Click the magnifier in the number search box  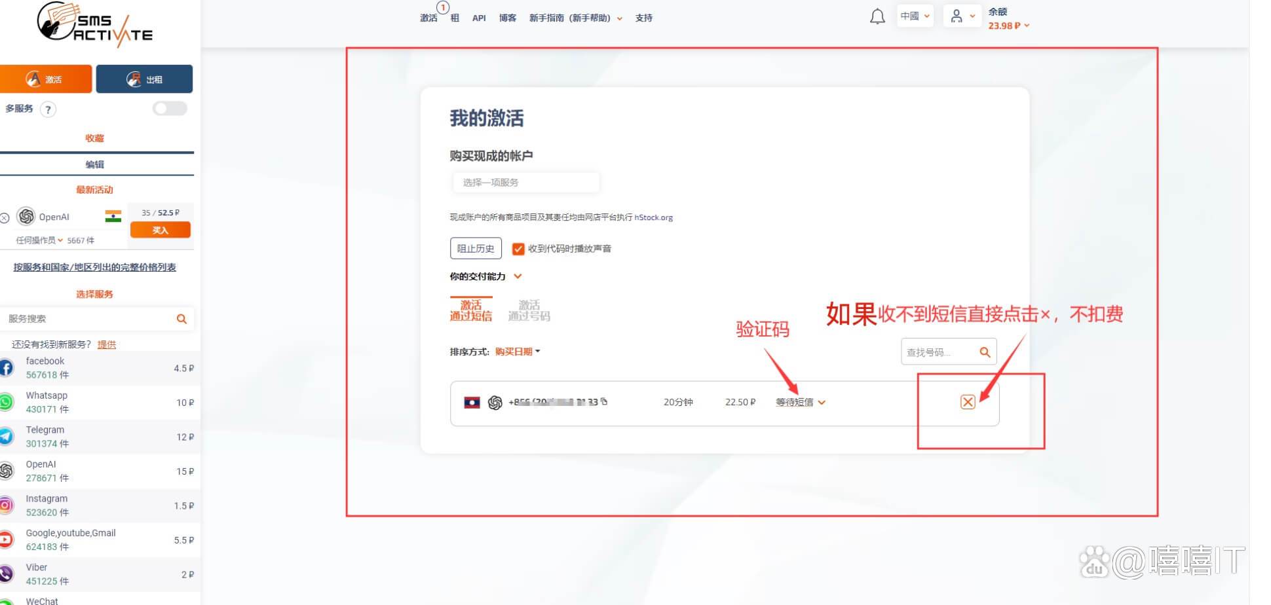point(985,352)
